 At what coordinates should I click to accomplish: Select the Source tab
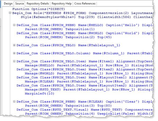point(19,4)
